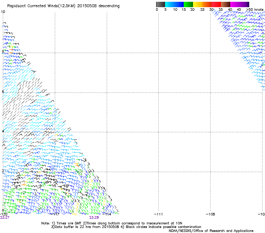Image resolution: width=265 pixels, height=233 pixels.
Task: Click the '>50 knots' legend label
Action: tap(255, 10)
